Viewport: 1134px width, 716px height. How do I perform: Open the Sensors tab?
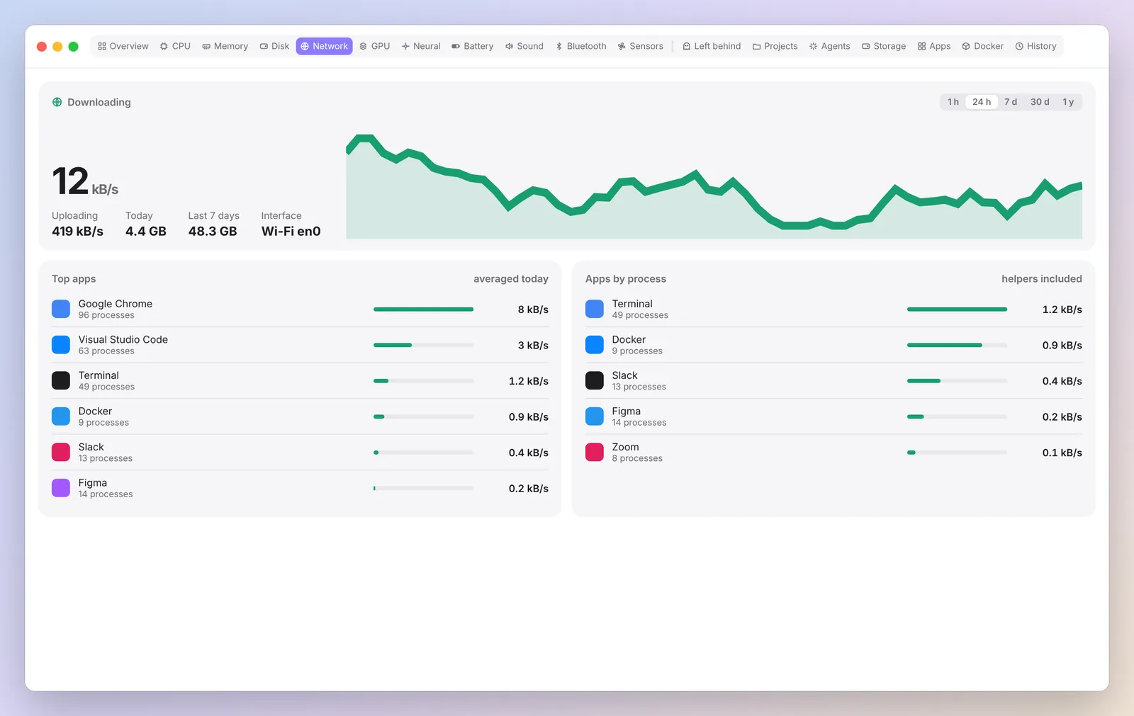pyautogui.click(x=641, y=46)
